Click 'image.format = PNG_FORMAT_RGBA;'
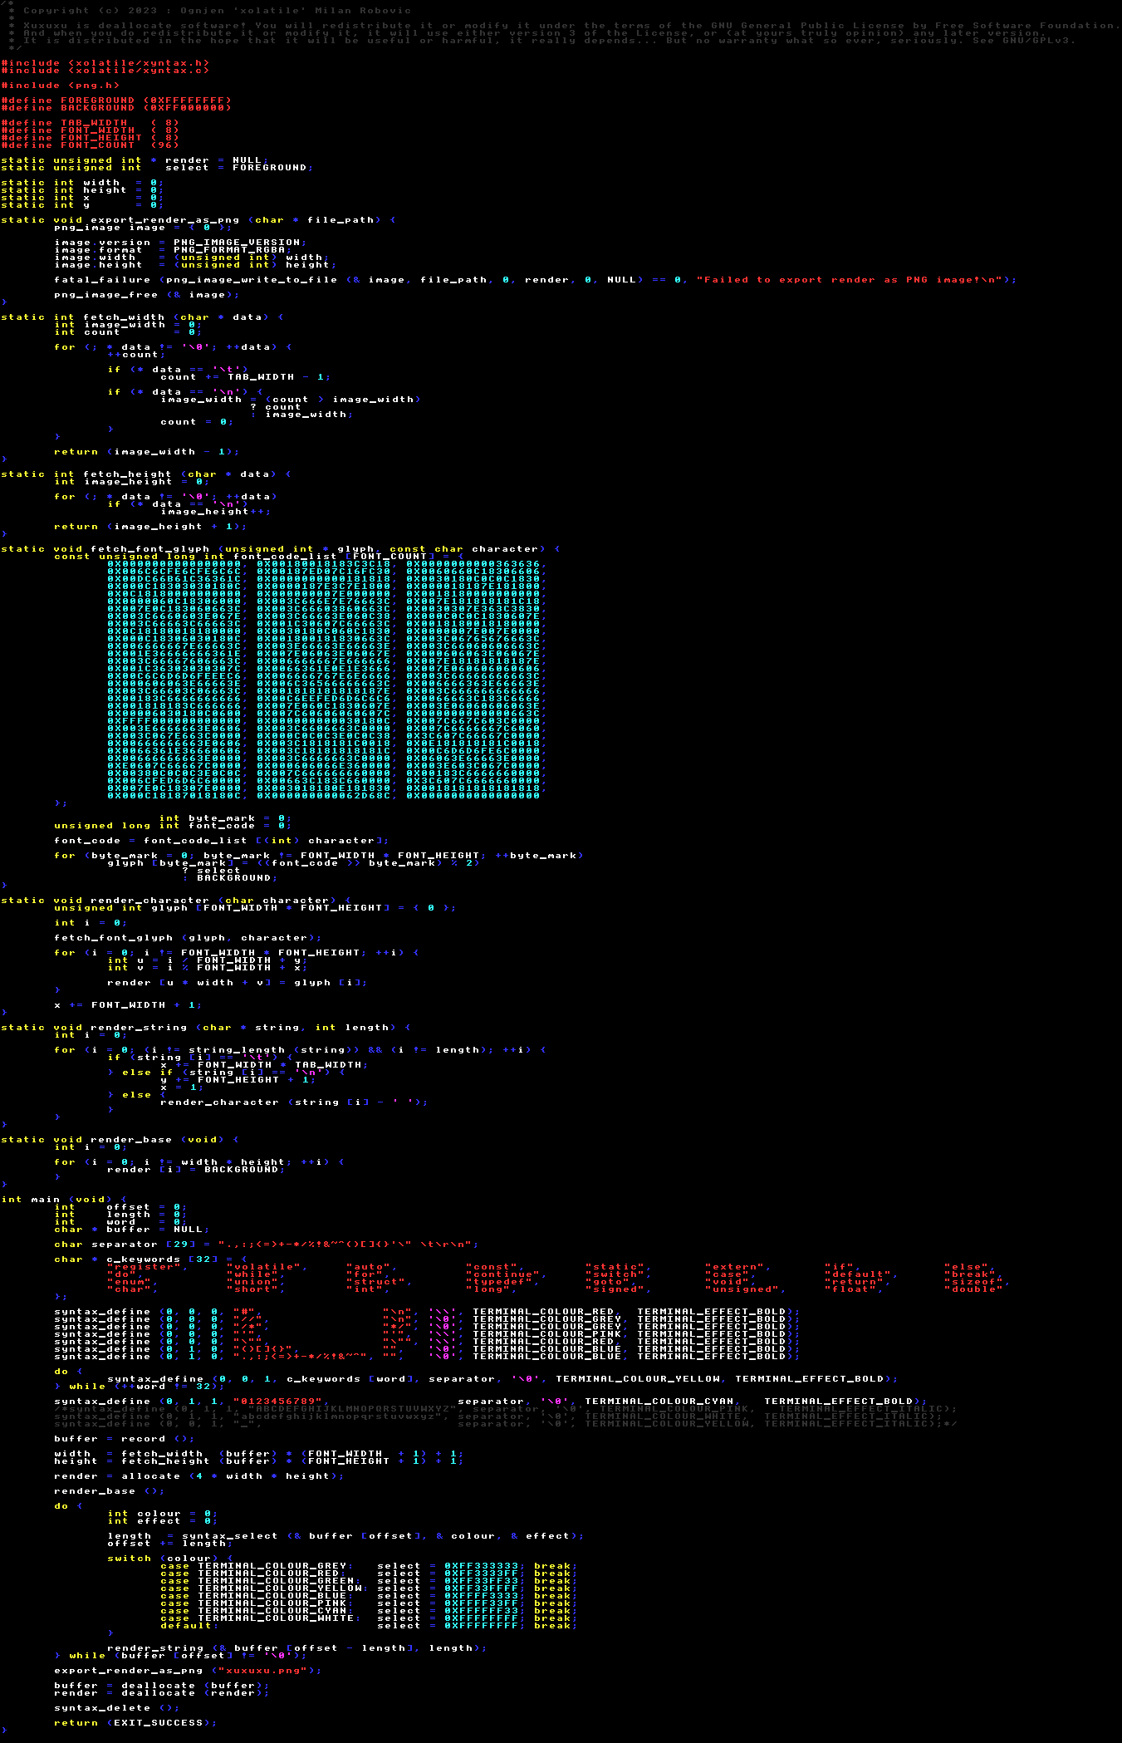1122x1743 pixels. coord(173,250)
